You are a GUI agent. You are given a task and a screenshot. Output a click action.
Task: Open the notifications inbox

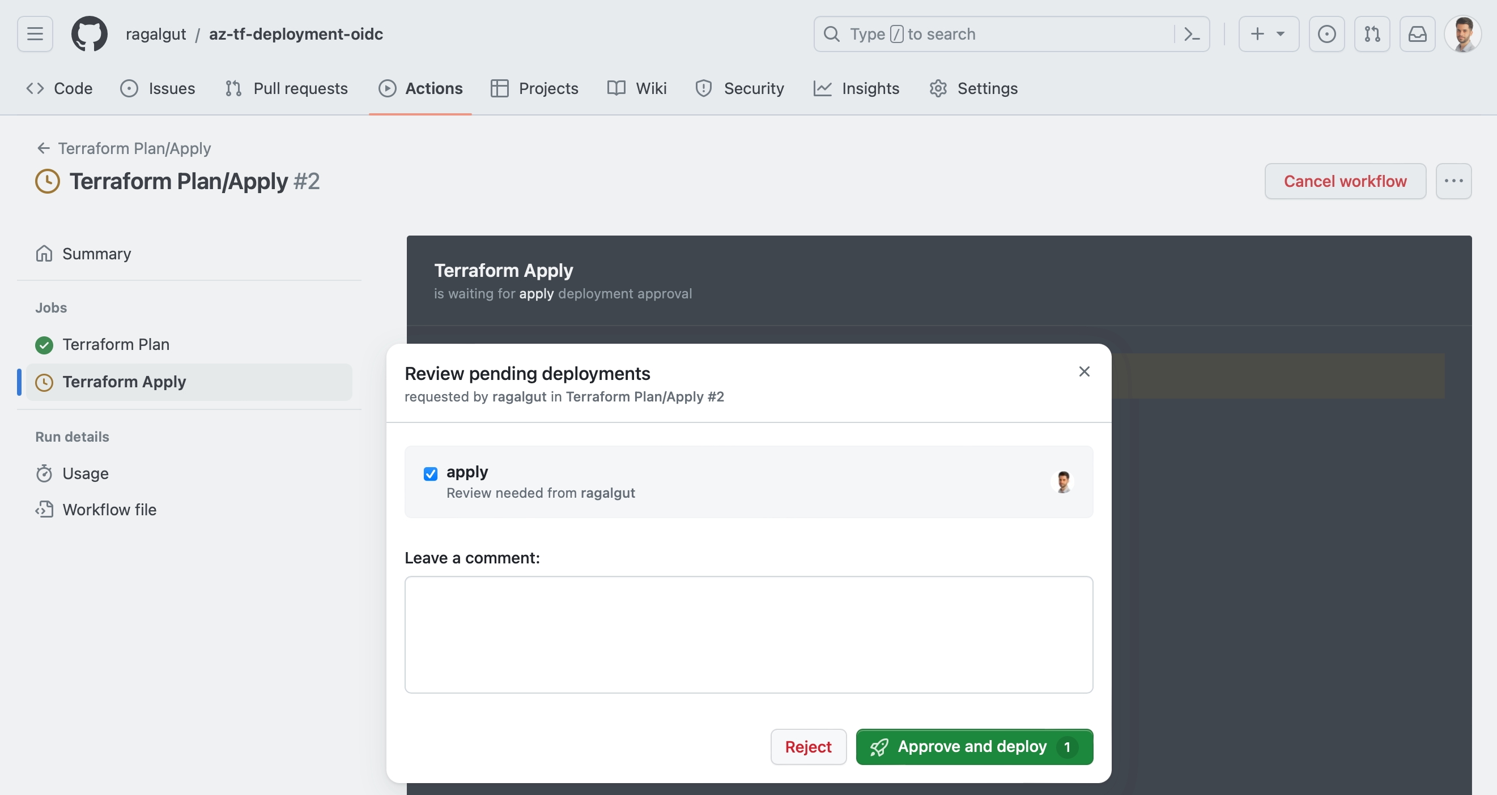(x=1417, y=33)
